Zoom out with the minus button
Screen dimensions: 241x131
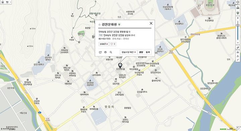[x=238, y=43]
